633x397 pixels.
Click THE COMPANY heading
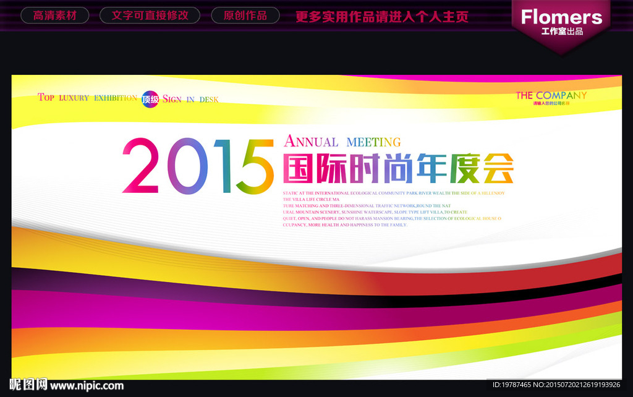[551, 95]
